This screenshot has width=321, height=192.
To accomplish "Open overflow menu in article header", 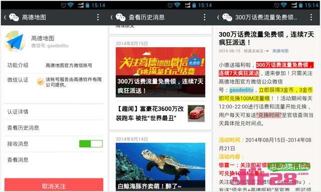I will pyautogui.click(x=311, y=17).
